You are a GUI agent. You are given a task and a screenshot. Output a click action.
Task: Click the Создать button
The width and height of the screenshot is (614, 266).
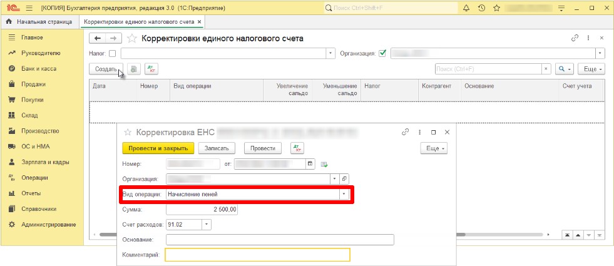(106, 69)
